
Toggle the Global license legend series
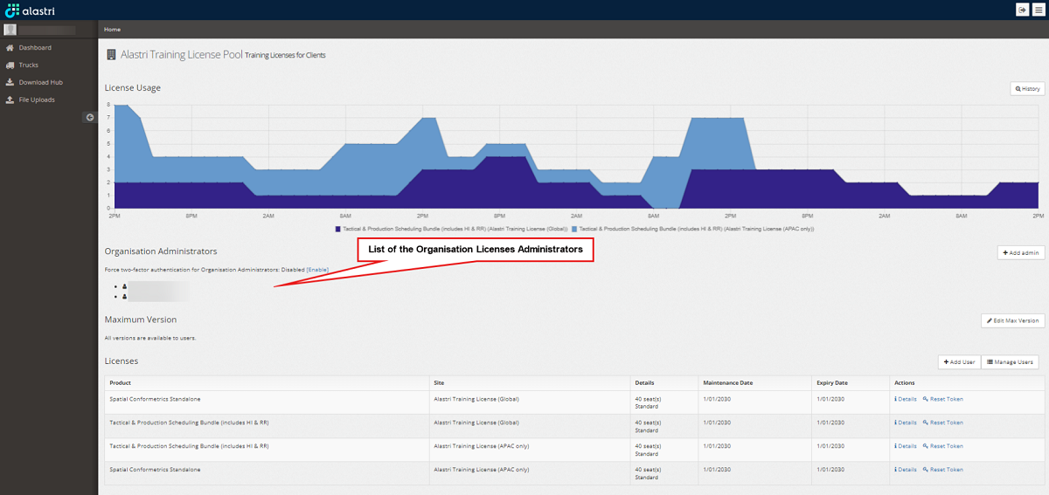(451, 229)
